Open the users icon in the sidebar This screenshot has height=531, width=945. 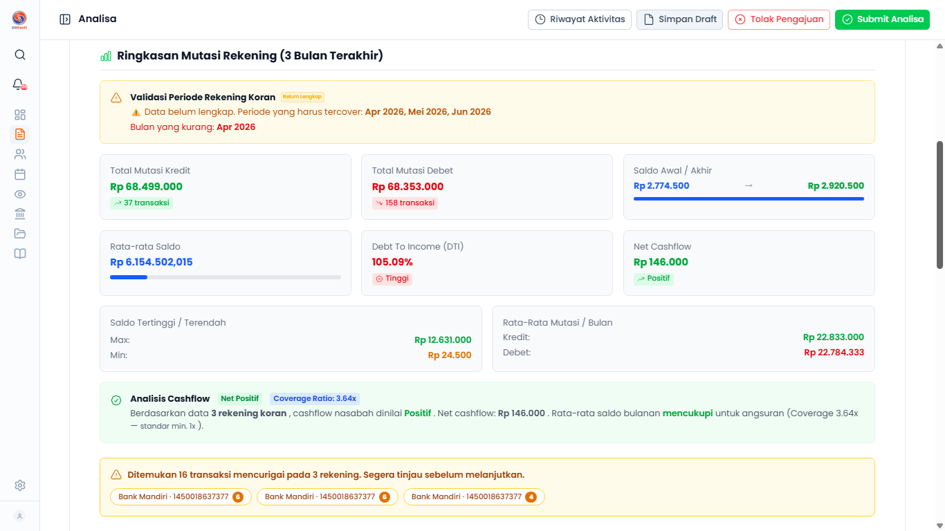[20, 154]
